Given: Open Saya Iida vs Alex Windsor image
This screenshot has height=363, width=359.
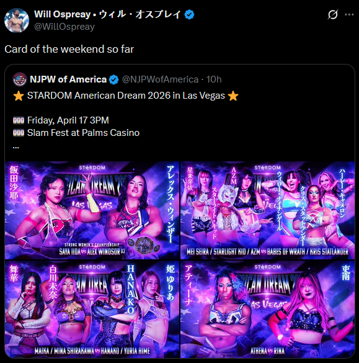Looking at the screenshot, I should coord(92,210).
